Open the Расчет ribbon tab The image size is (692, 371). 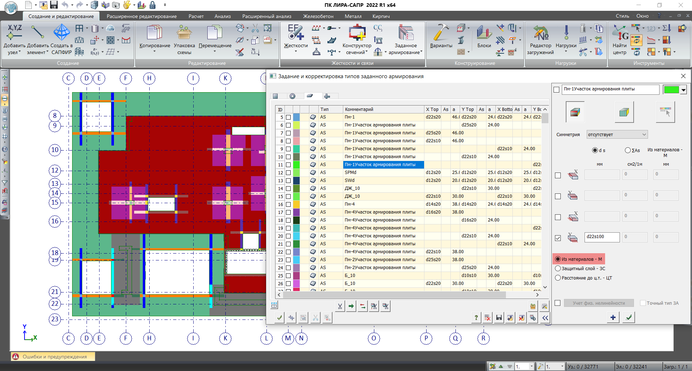[196, 16]
